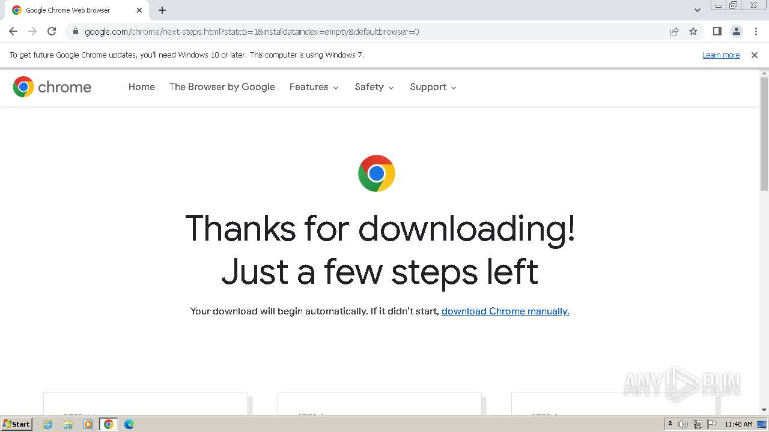Open the Chrome three-dot menu
The image size is (769, 432).
[756, 31]
